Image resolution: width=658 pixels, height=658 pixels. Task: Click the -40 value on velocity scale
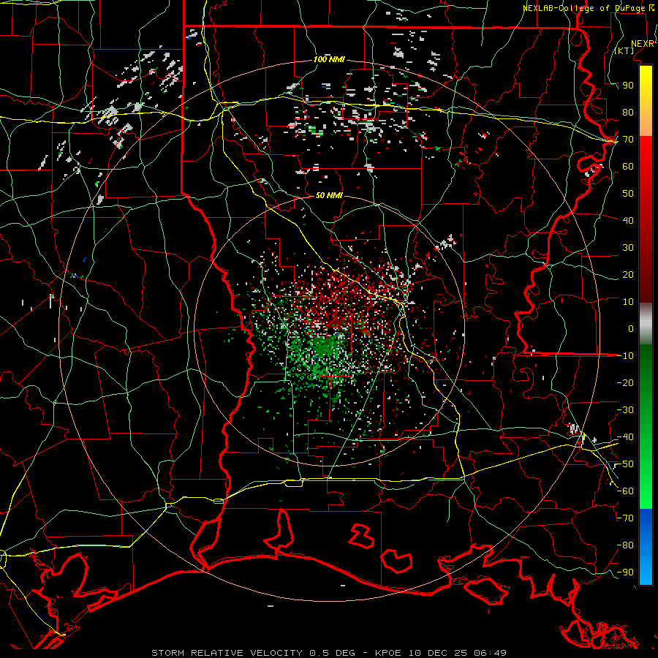[x=625, y=437]
